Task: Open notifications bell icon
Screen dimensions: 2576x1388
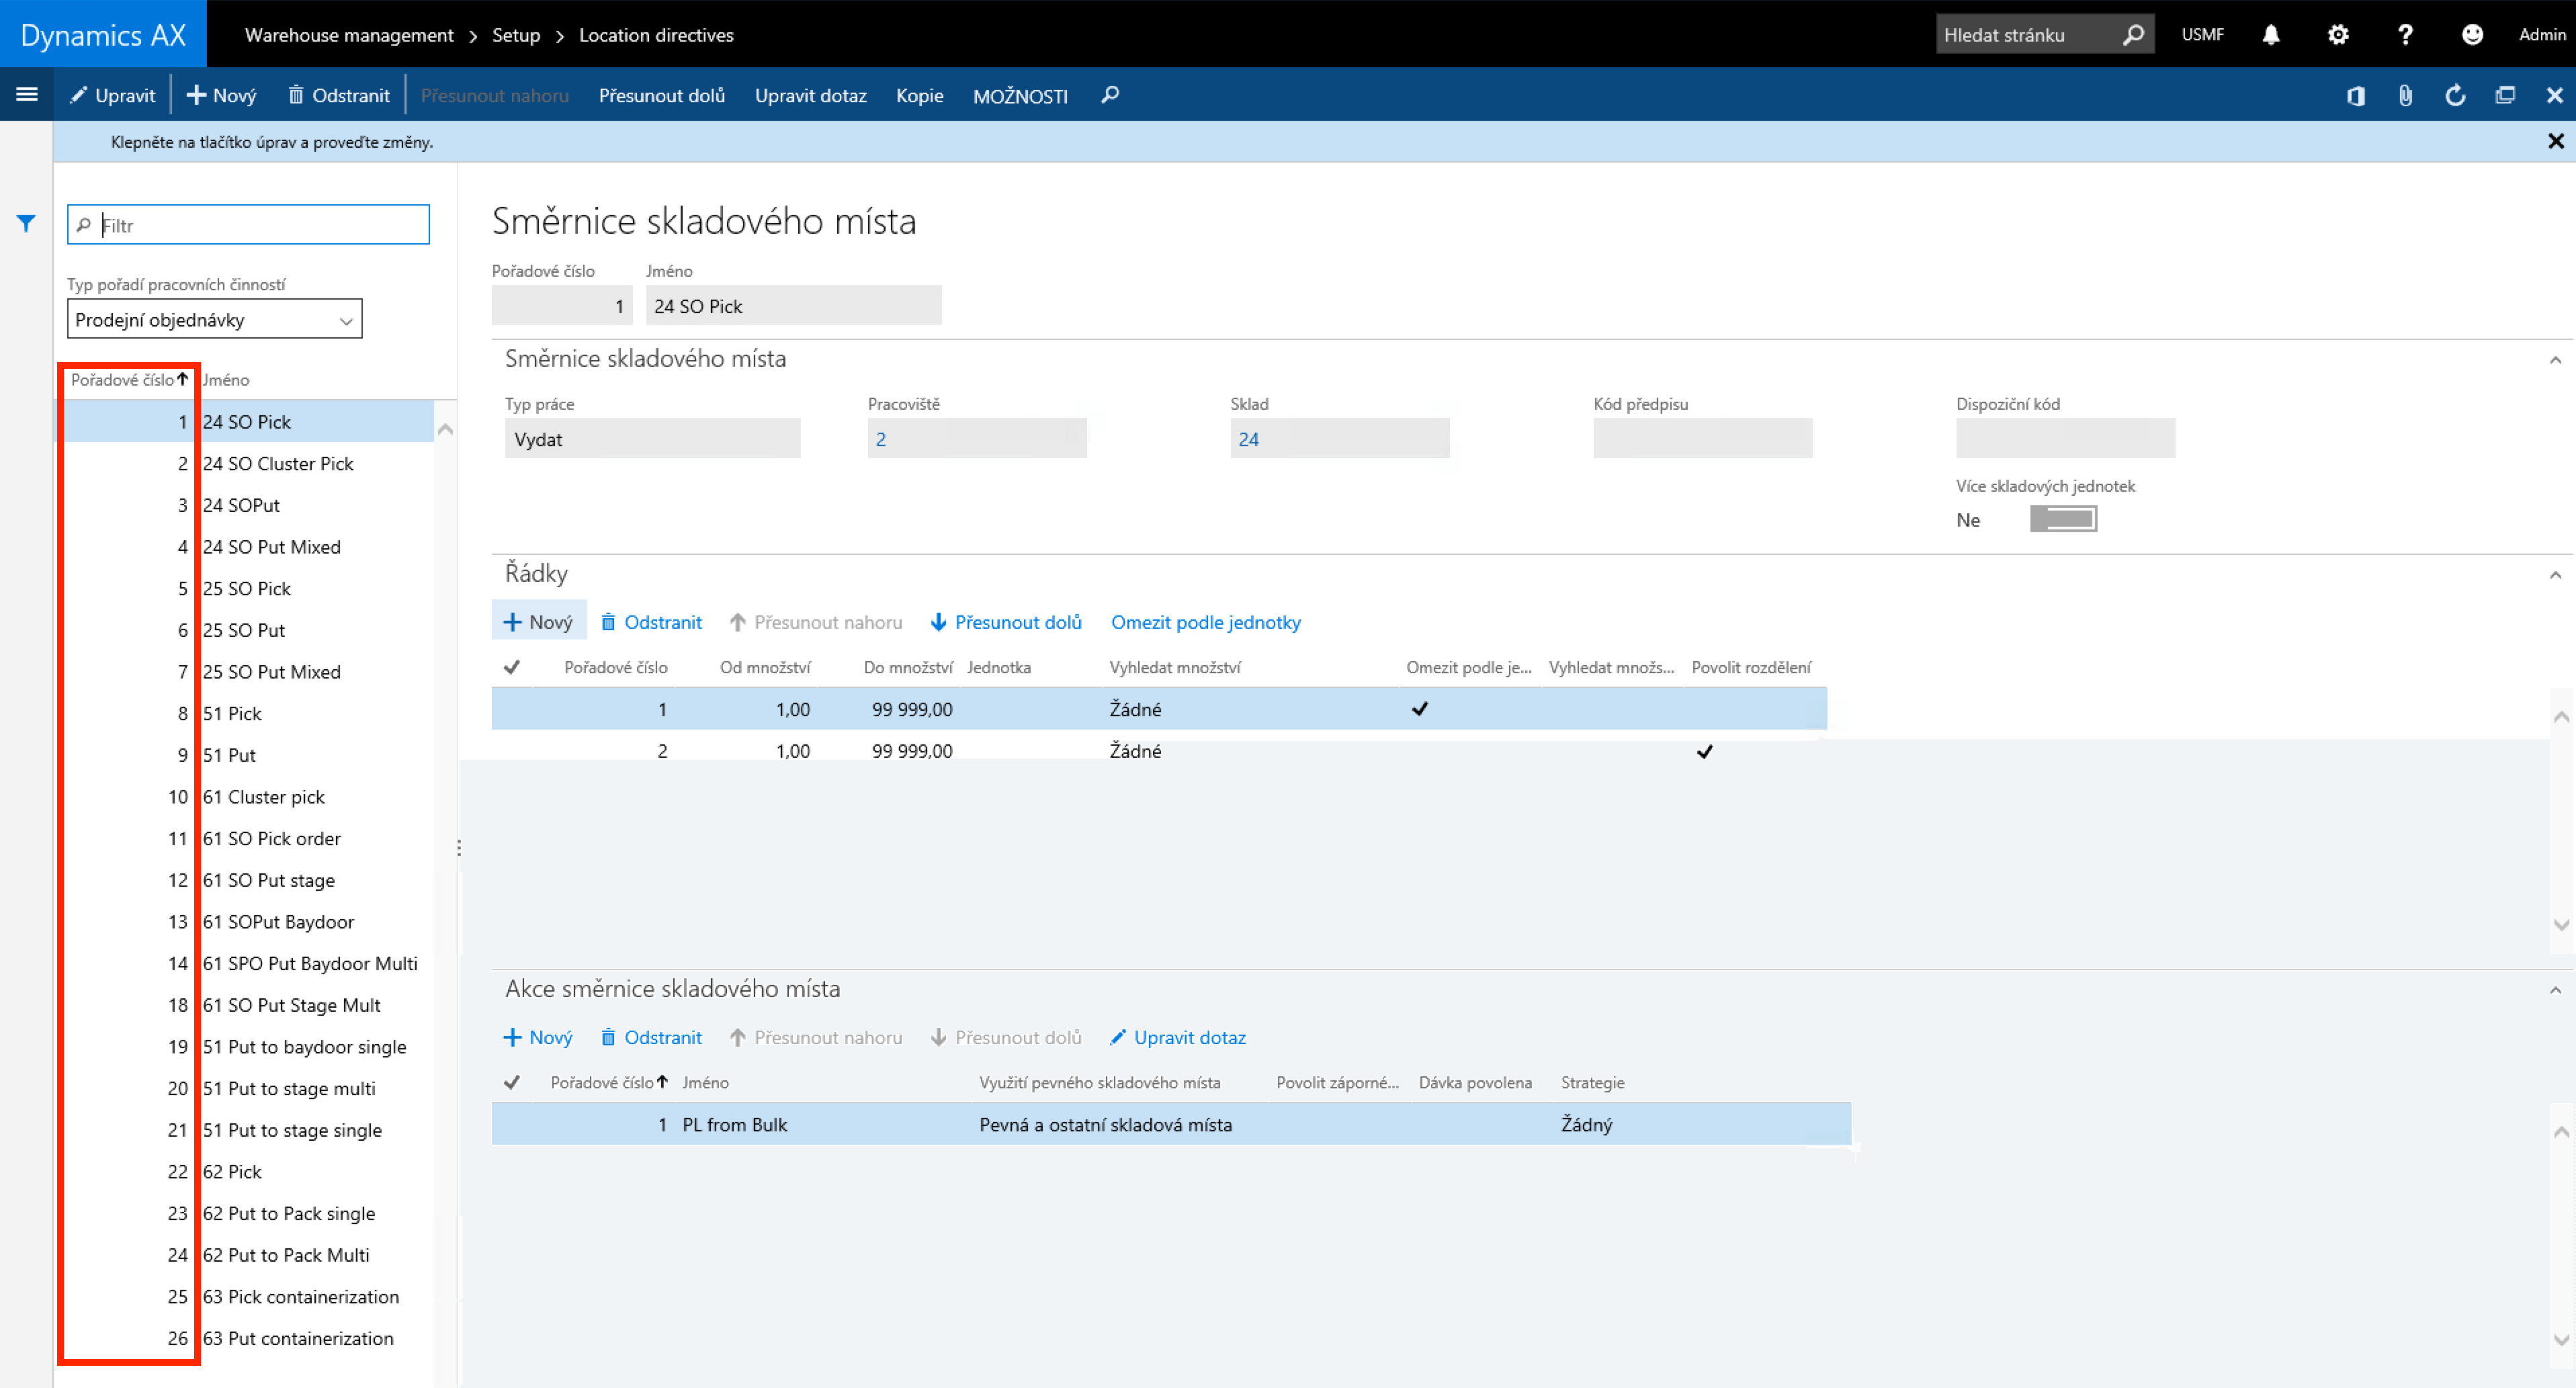Action: pyautogui.click(x=2270, y=35)
